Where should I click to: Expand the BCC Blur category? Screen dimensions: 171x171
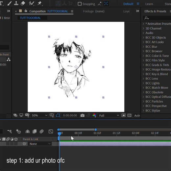click(x=143, y=47)
